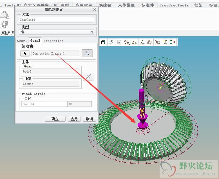This screenshot has width=219, height=179.
Task: Click the 质量属性 label in ribbon
Action: tap(5, 25)
